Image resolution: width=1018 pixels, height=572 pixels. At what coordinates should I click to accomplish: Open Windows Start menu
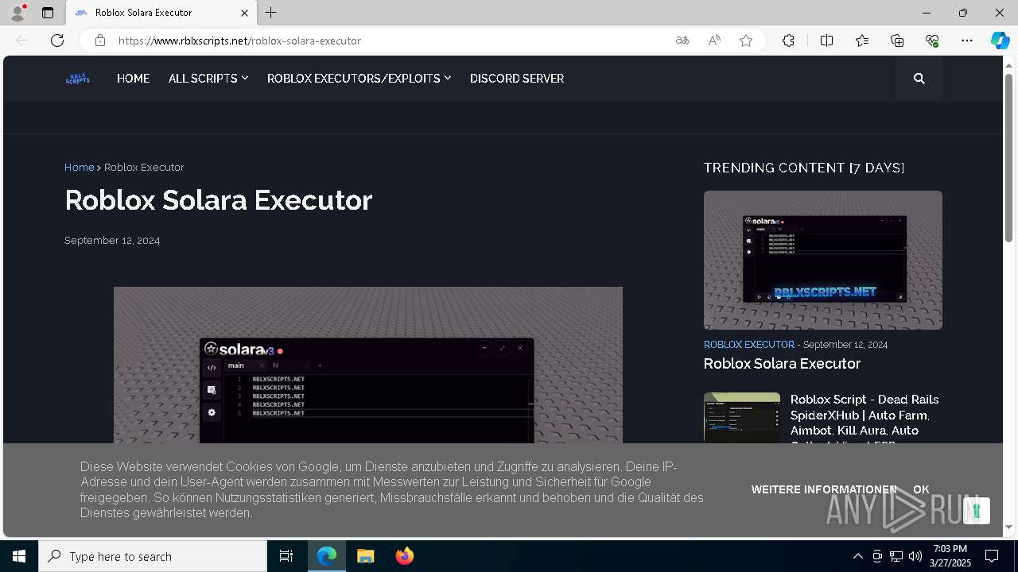19,556
